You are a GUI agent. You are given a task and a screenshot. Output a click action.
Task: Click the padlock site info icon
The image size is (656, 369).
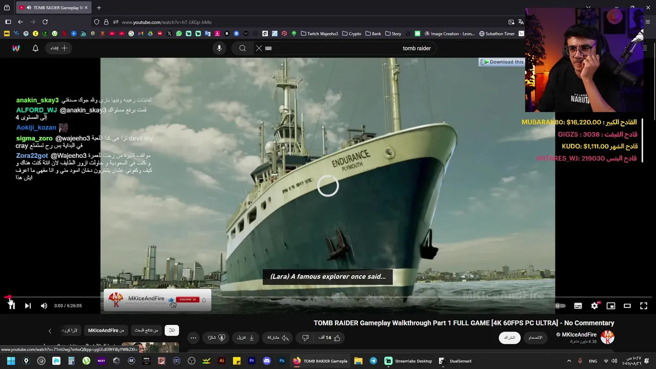click(106, 22)
